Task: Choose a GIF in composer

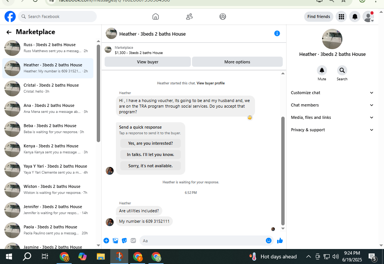Action: tap(133, 241)
